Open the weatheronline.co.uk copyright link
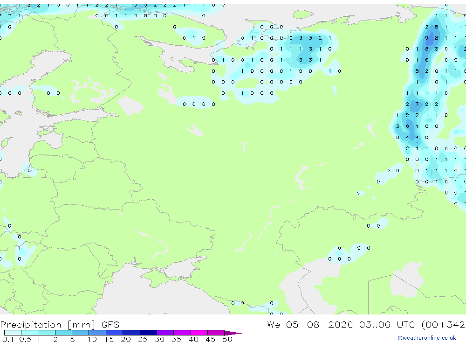The image size is (466, 342). coord(427,338)
